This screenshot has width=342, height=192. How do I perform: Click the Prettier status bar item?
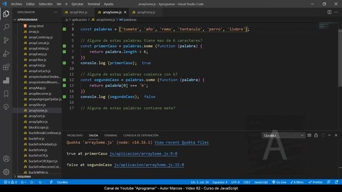click(315, 182)
